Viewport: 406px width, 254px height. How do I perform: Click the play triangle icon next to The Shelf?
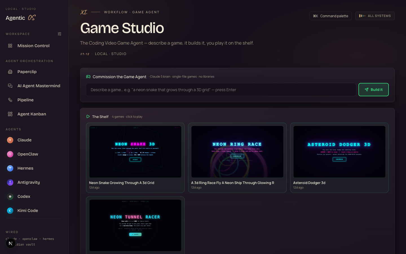tap(88, 117)
